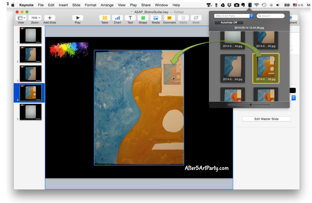Screen dimensions: 312x203
Task: Open the View options in Keynote toolbar
Action: 21,18
